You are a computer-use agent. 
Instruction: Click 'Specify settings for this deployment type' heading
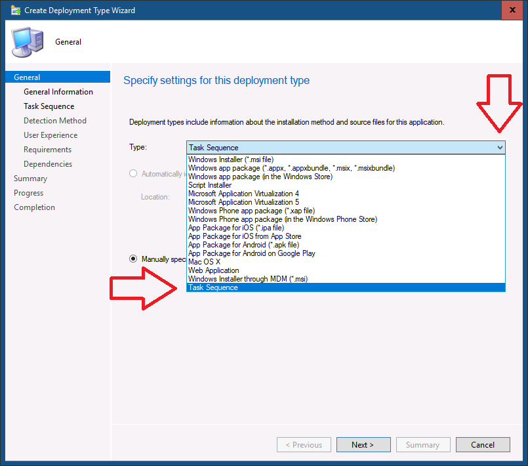216,81
